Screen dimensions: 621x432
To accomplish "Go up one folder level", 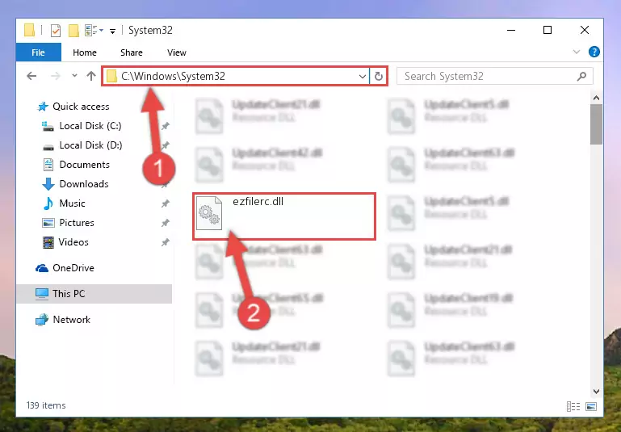I will point(91,76).
